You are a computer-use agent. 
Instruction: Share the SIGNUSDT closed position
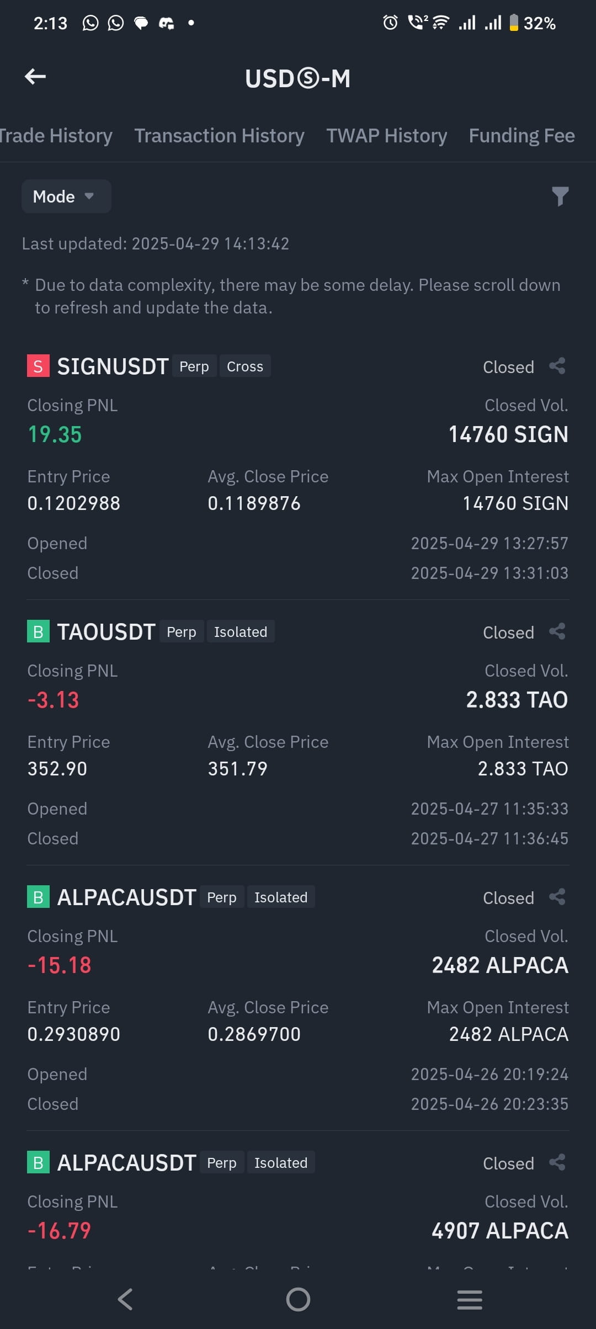click(x=557, y=366)
